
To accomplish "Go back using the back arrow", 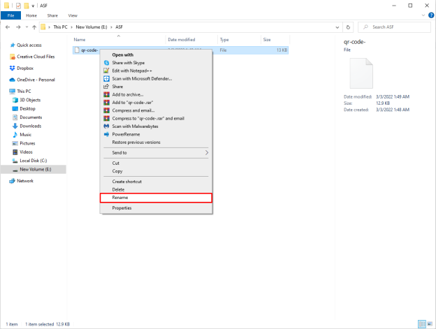I will pos(8,27).
